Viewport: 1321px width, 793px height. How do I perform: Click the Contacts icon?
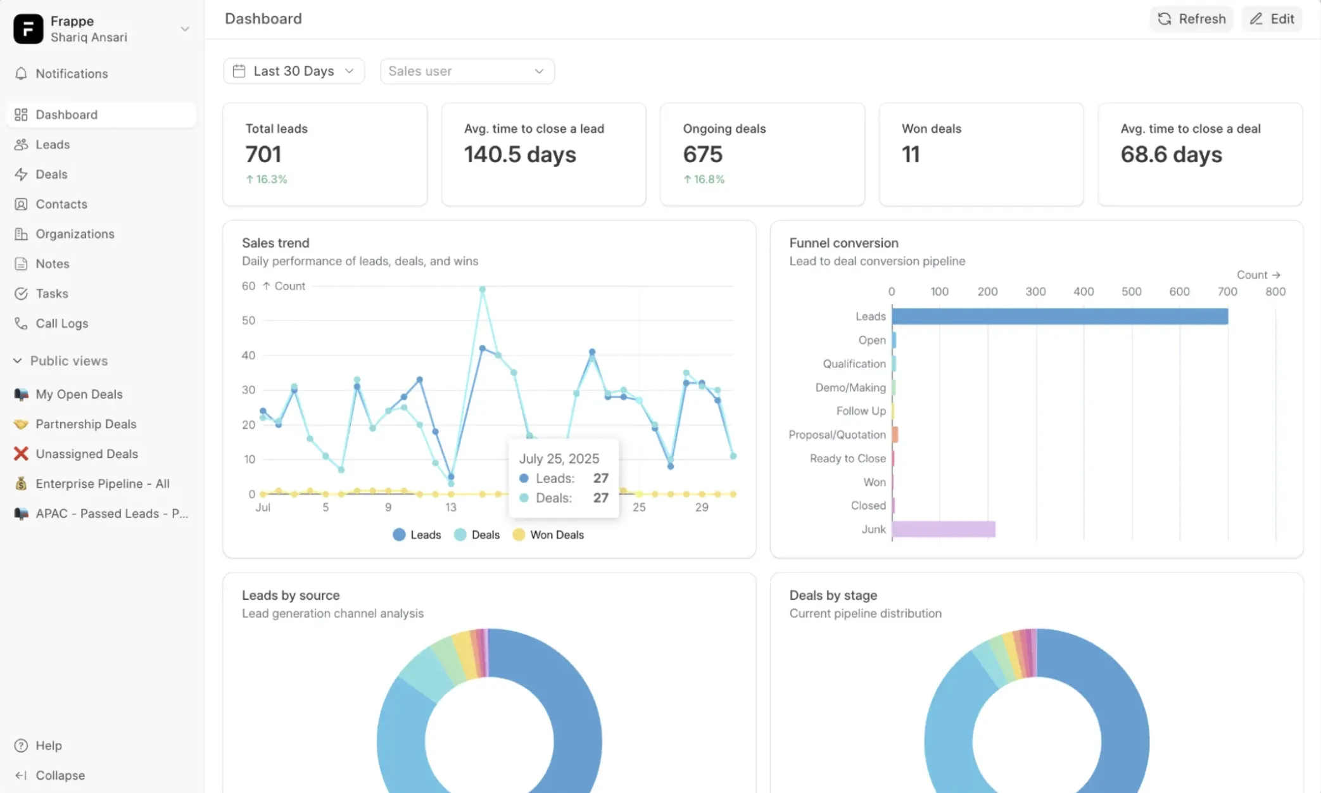click(x=21, y=204)
